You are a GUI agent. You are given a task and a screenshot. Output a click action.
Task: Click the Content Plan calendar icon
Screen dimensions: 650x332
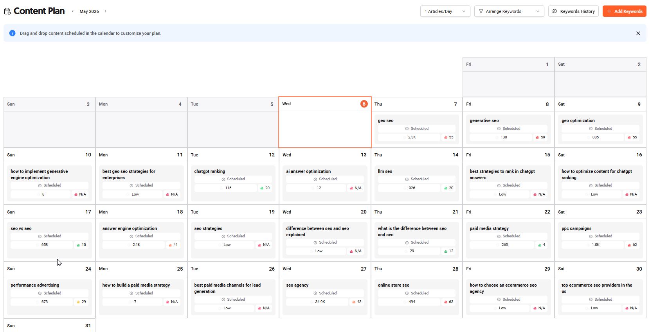pos(7,11)
